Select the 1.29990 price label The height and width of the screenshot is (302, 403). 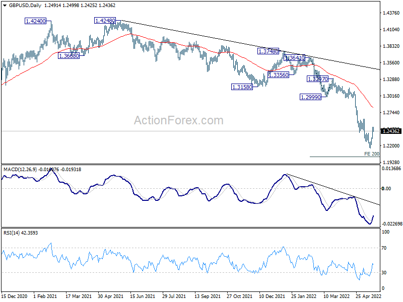coord(310,97)
